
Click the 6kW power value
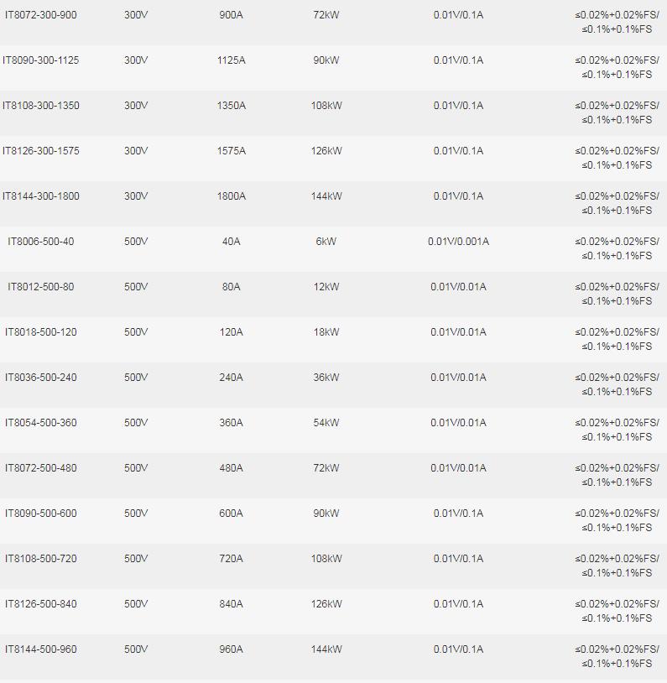[x=326, y=242]
